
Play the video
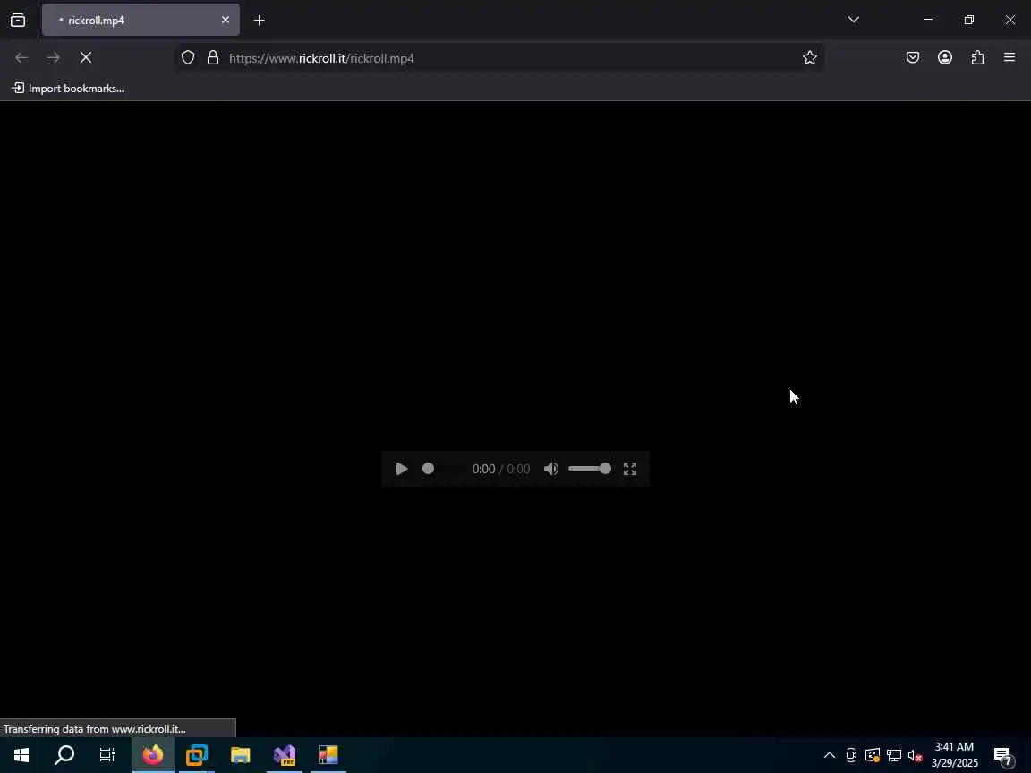point(402,469)
